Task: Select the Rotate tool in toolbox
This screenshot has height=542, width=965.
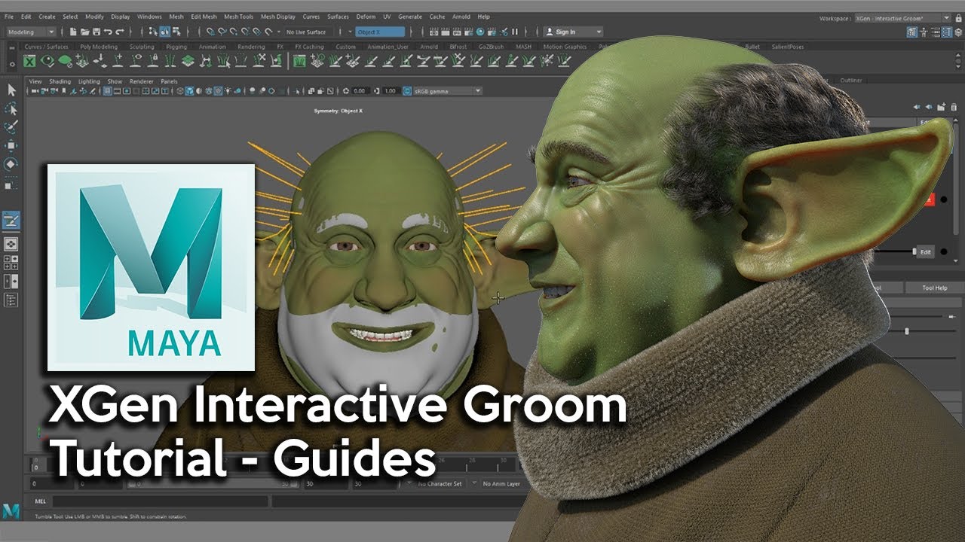Action: click(x=11, y=164)
